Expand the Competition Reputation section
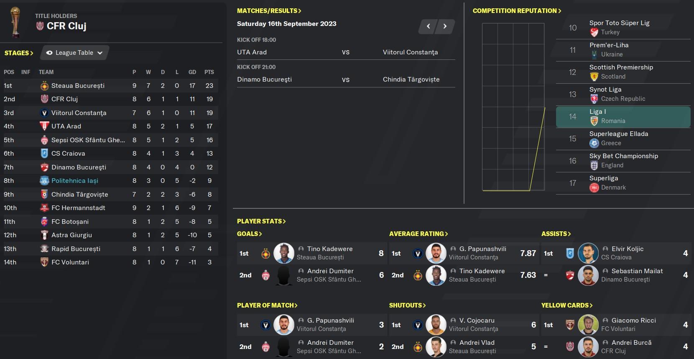The height and width of the screenshot is (359, 694). tap(517, 11)
